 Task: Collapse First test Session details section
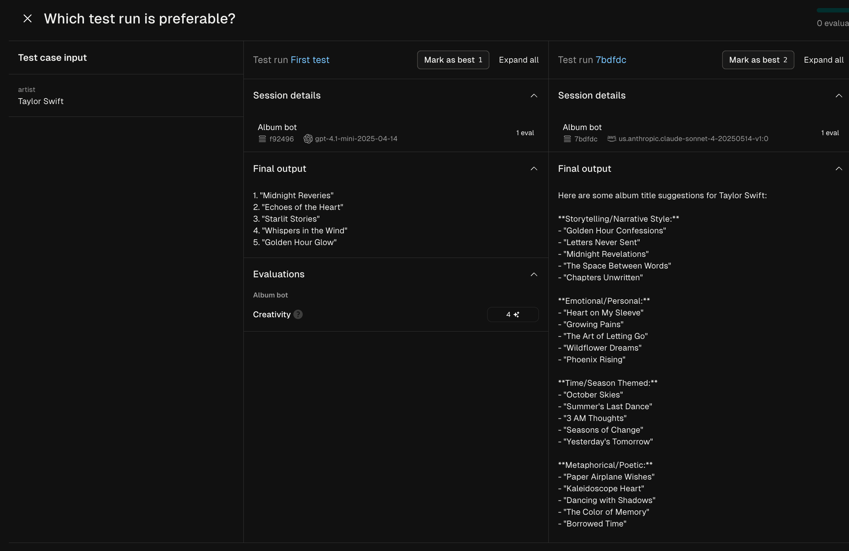click(534, 96)
